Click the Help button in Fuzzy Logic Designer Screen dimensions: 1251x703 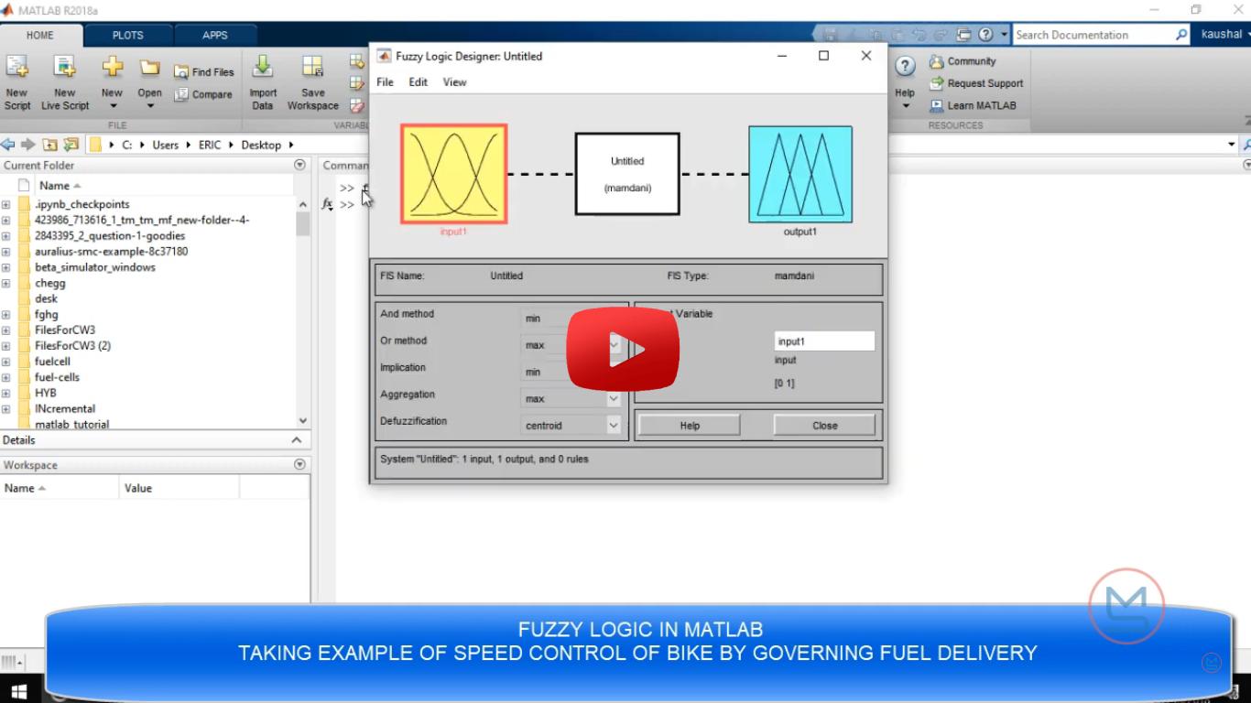(x=690, y=426)
